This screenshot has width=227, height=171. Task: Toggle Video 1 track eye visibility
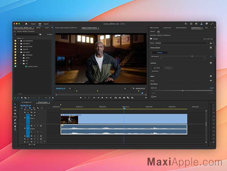click(x=35, y=115)
